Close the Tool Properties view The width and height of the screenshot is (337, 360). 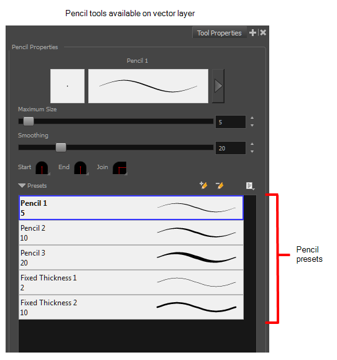pyautogui.click(x=263, y=32)
